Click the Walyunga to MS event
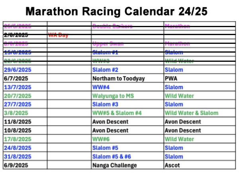The width and height of the screenshot is (239, 173). [114, 96]
